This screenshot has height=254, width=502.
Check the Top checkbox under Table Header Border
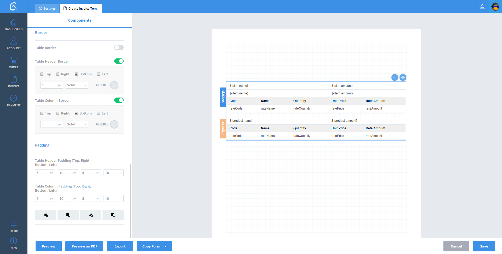pos(42,74)
